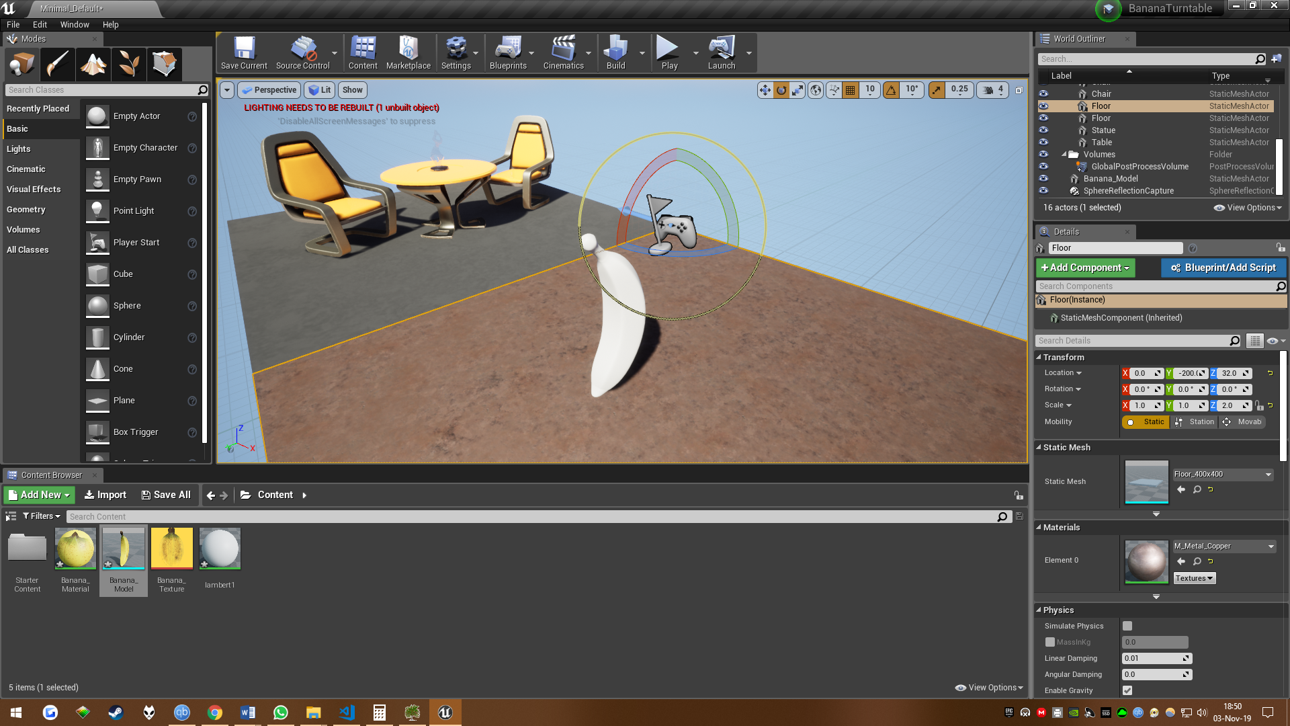Viewport: 1290px width, 726px height.
Task: Open the Textures dropdown under Materials
Action: coord(1195,578)
